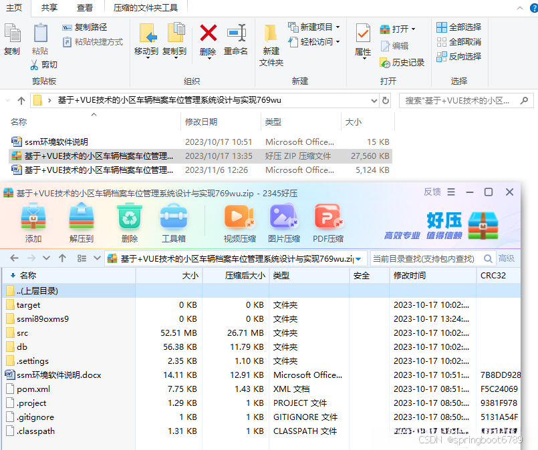
Task: Click Invert Selection (反向选择)
Action: [458, 57]
